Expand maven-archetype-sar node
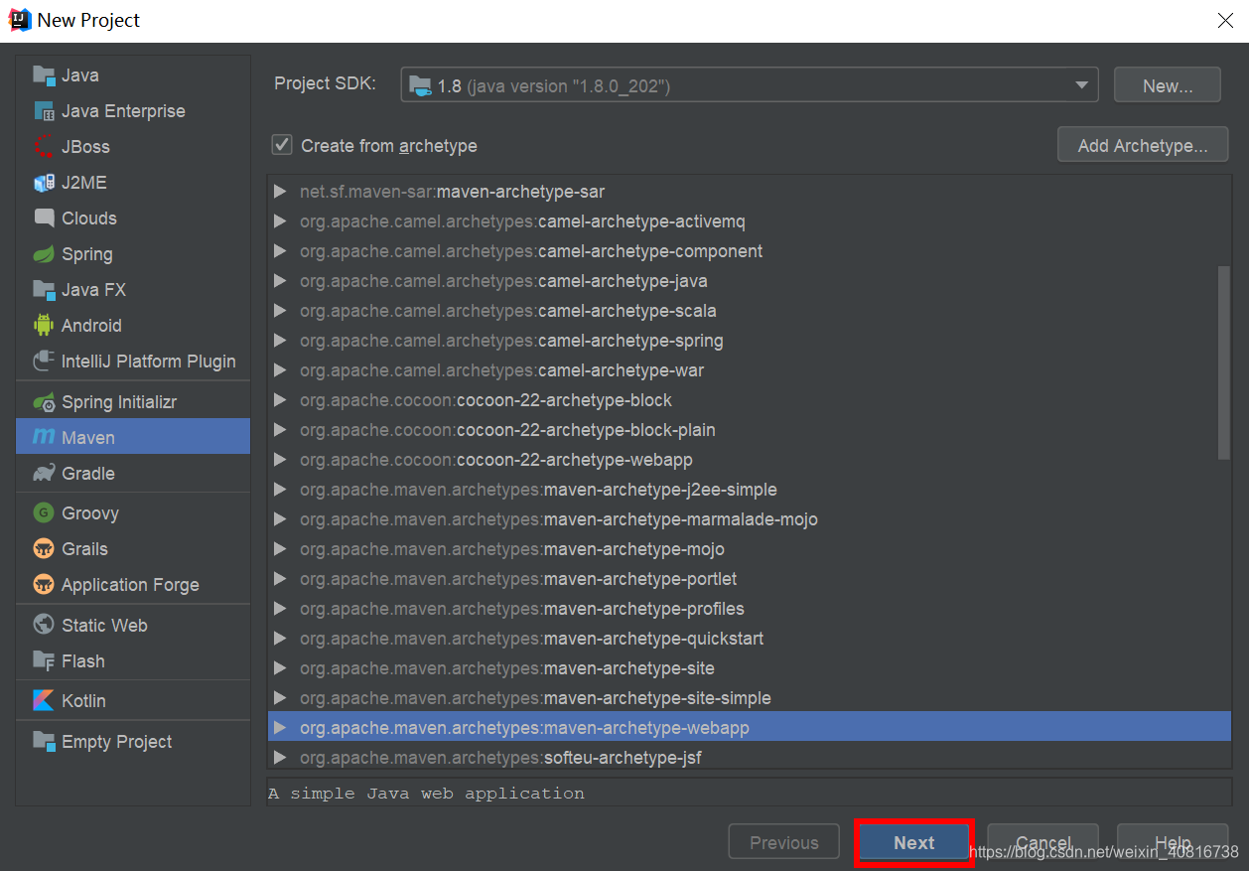This screenshot has width=1249, height=871. pos(280,192)
